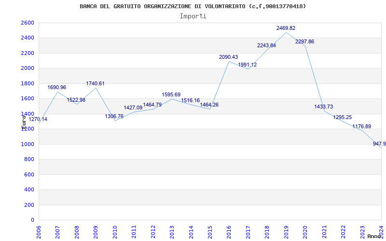386x241 pixels.
Task: Click data label 1270.14
Action: pyautogui.click(x=38, y=119)
